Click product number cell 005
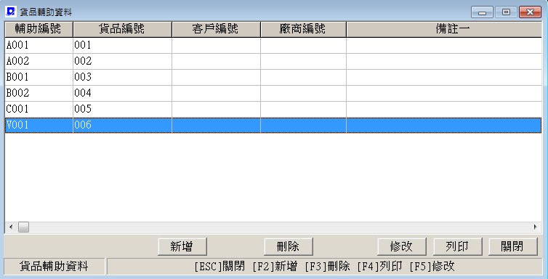This screenshot has height=279, width=548. click(122, 110)
